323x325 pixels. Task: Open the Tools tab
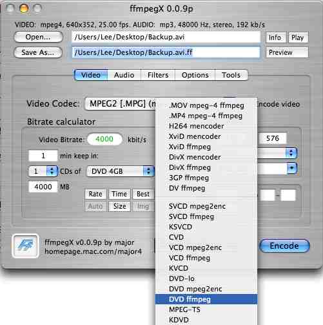tap(231, 75)
